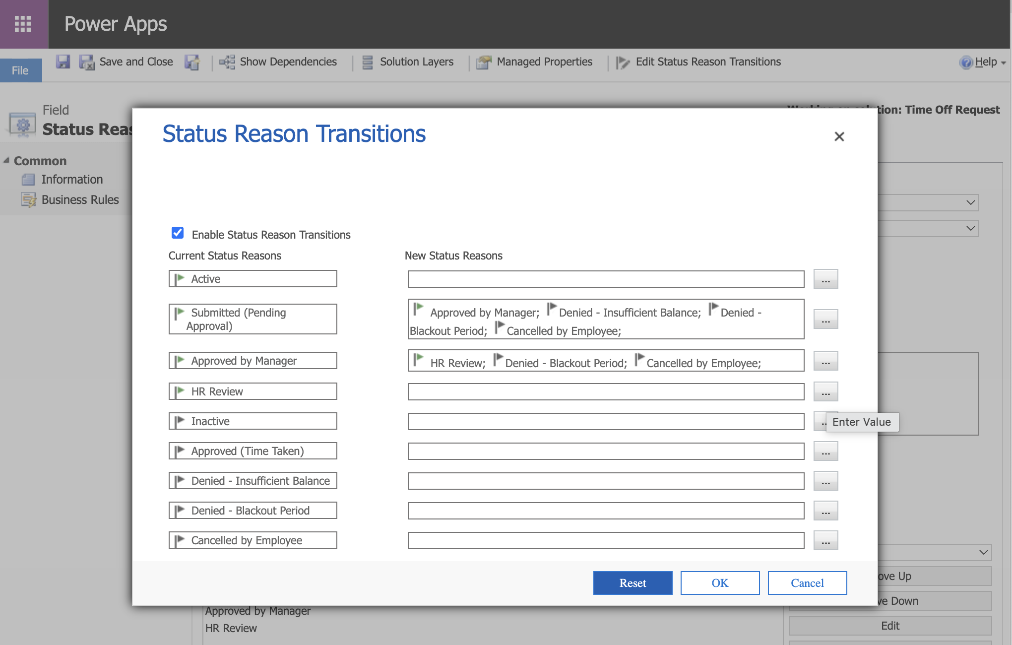Click Cancelled by Employee row new status field

point(606,540)
